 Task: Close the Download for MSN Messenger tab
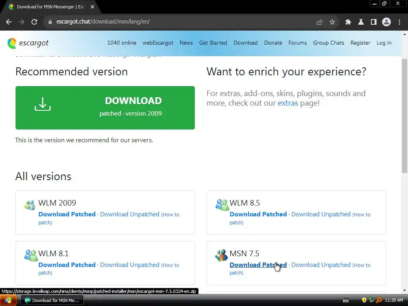pyautogui.click(x=92, y=7)
